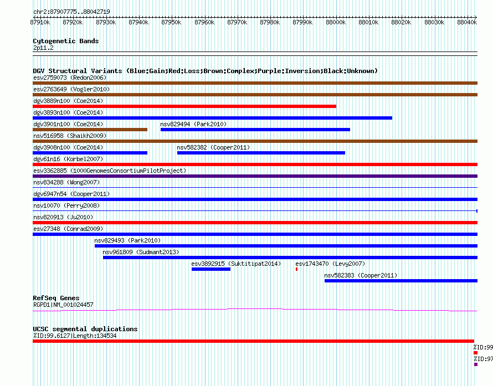The height and width of the screenshot is (386, 493).
Task: Click the 88030k ruler position
Action: (434, 22)
